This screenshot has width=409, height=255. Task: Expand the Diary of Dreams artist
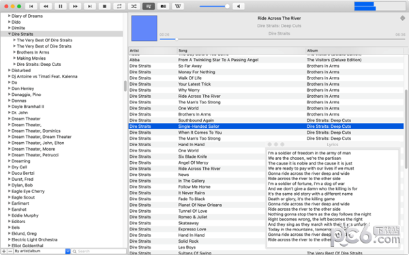point(10,16)
